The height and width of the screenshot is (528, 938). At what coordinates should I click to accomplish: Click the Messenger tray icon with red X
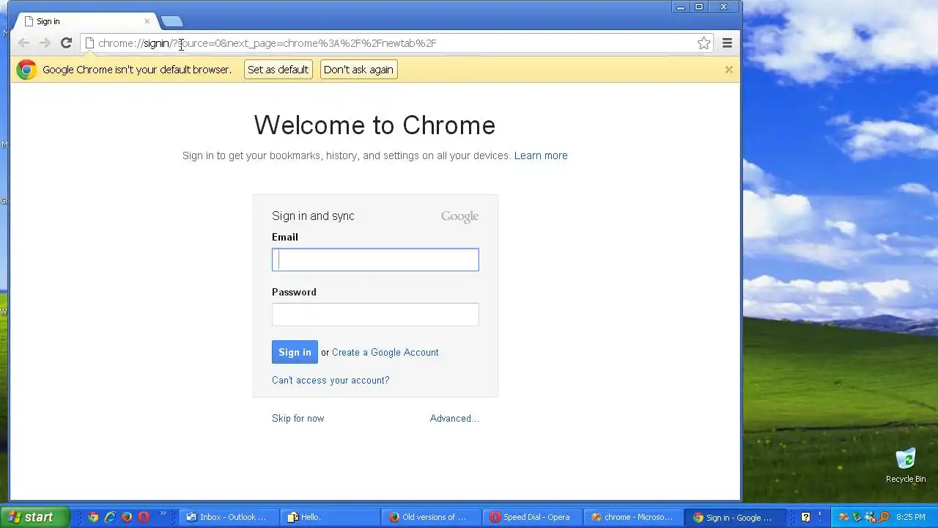pos(871,517)
